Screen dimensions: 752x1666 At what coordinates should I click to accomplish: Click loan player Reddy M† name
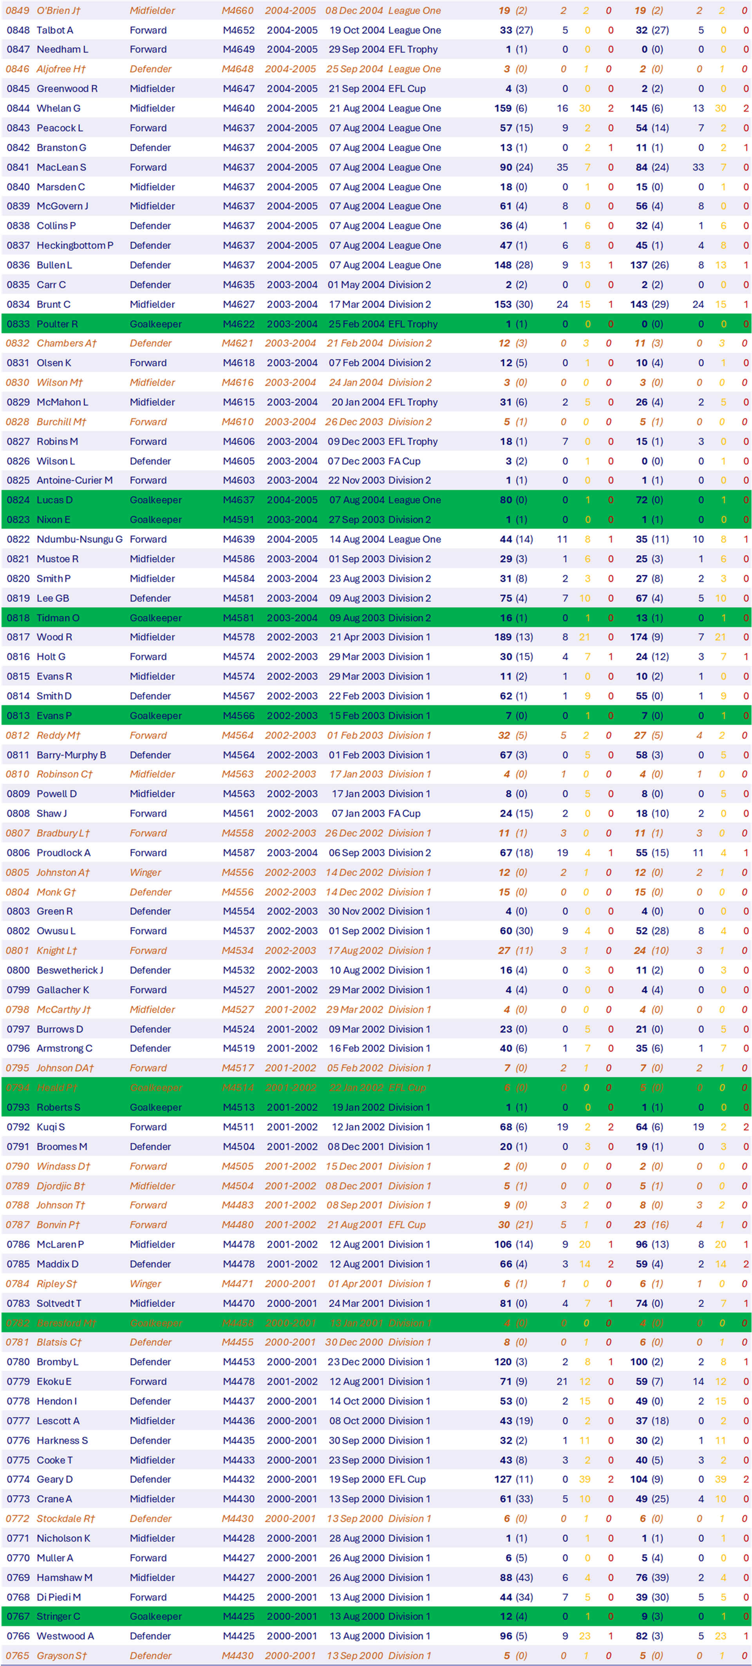(58, 735)
